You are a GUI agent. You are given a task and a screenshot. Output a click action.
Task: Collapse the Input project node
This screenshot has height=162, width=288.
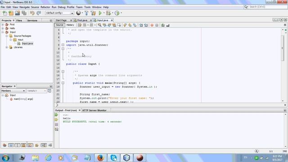(3, 32)
